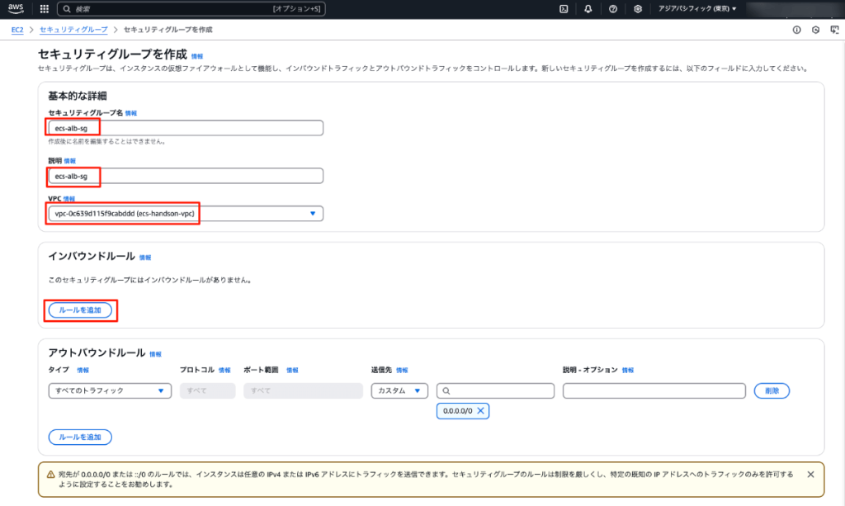Open the help question mark menu
Viewport: 845px width, 506px height.
(613, 9)
